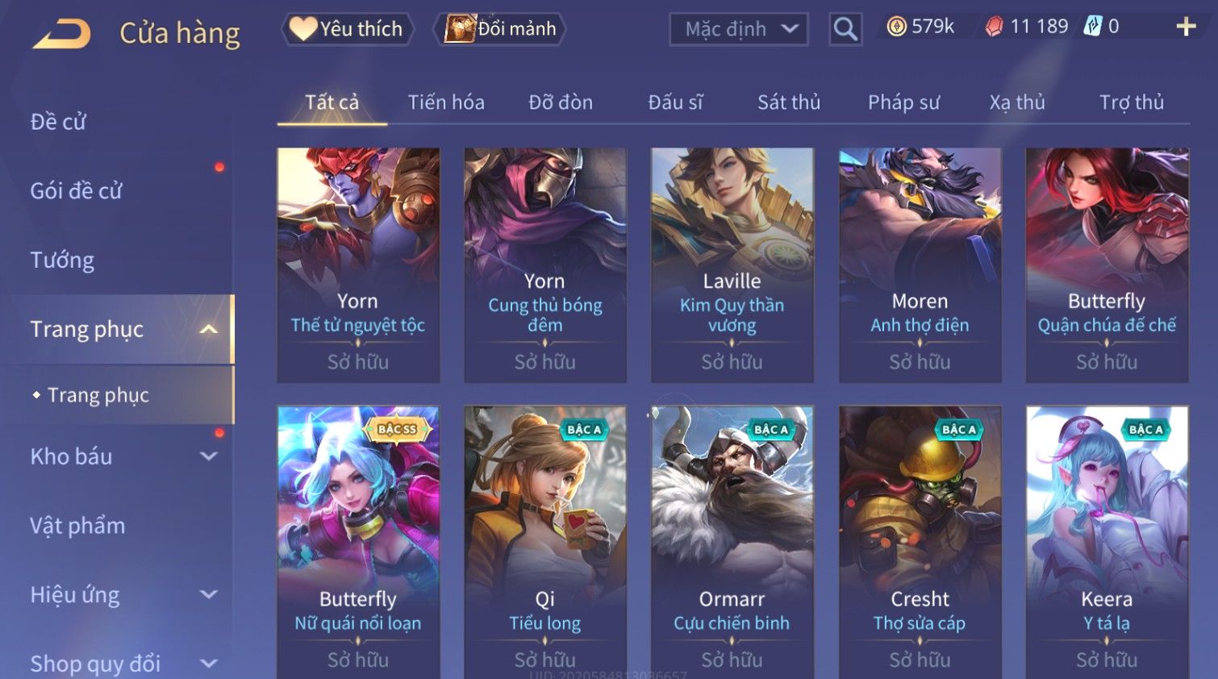The height and width of the screenshot is (679, 1218).
Task: Tap the gold coin icon showing 579k
Action: [x=896, y=27]
